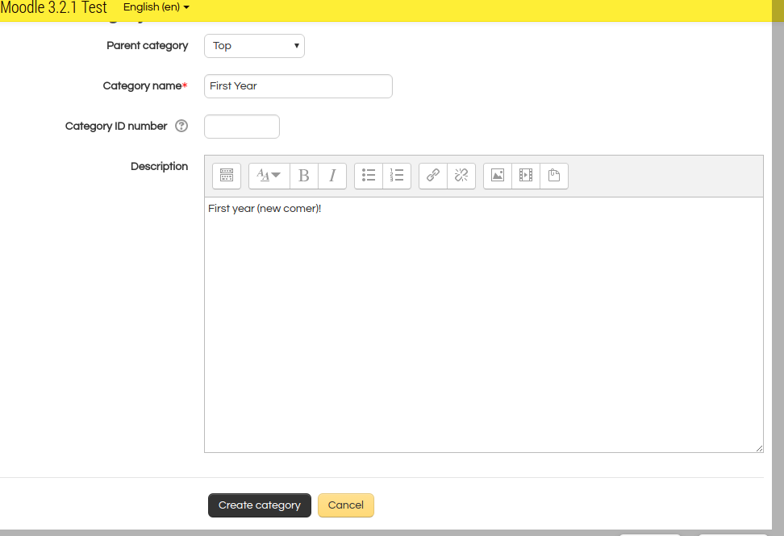Viewport: 784px width, 536px height.
Task: Insert media file into description
Action: click(x=526, y=176)
